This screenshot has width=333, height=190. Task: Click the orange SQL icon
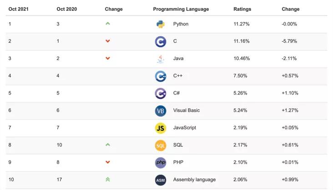pyautogui.click(x=160, y=145)
